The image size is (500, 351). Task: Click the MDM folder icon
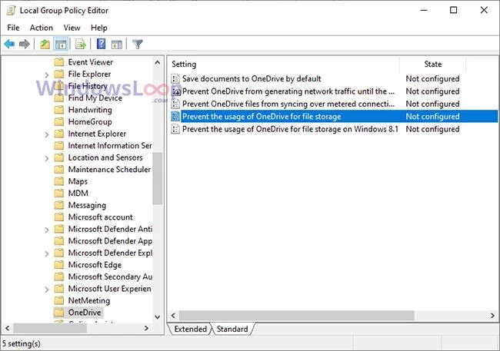tap(59, 194)
